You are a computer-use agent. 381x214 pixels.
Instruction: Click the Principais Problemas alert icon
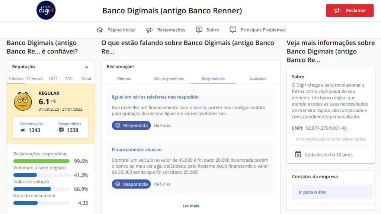[233, 29]
